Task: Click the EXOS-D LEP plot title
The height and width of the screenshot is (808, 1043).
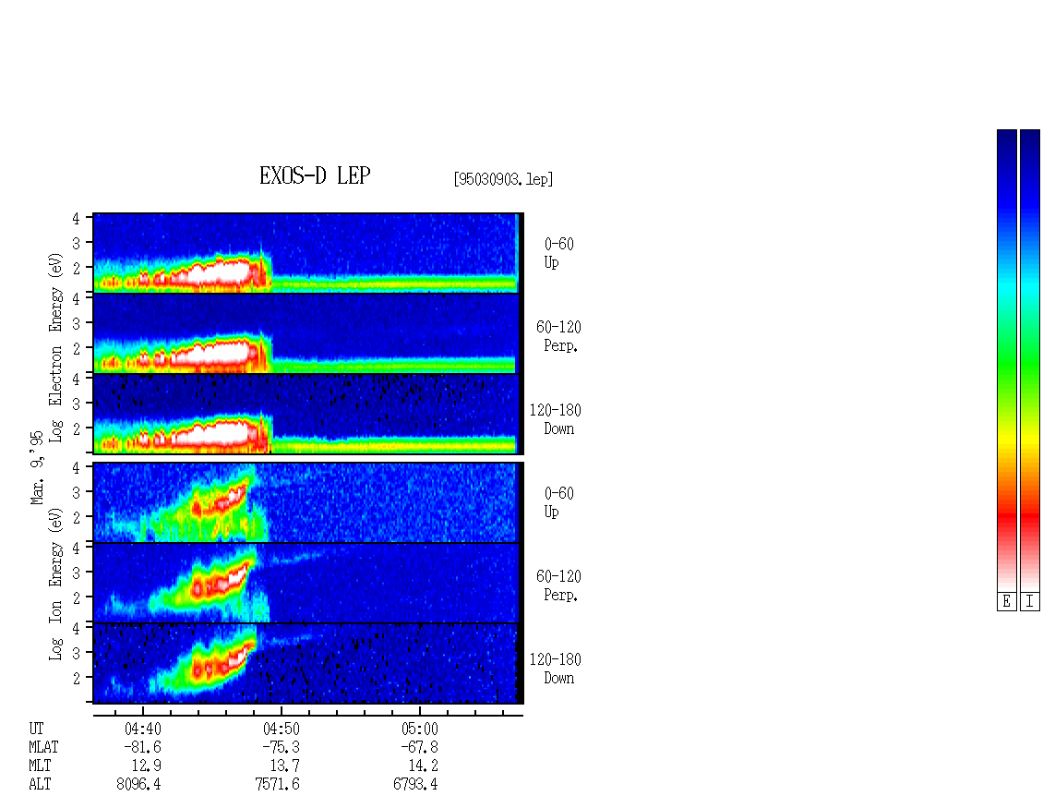Action: pos(315,175)
